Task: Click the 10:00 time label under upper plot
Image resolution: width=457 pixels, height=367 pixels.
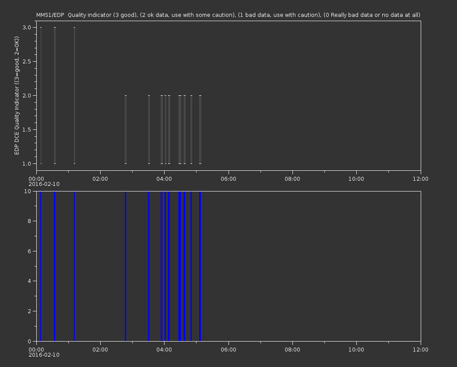Action: pyautogui.click(x=356, y=179)
